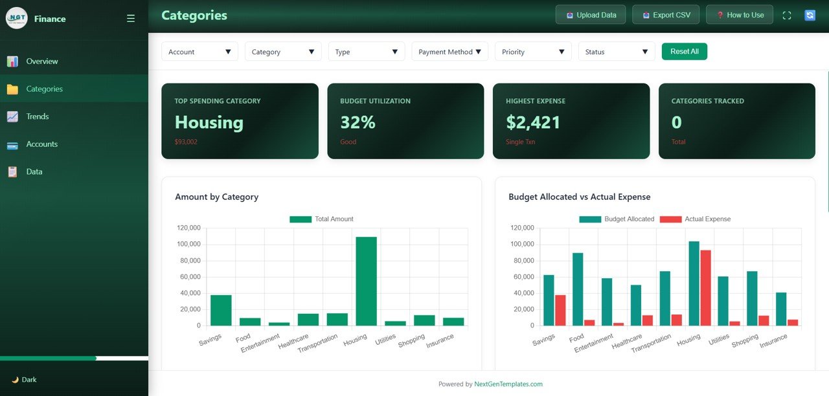Click the blue sync icon in top-right corner
Screen dimensions: 829x396
810,14
